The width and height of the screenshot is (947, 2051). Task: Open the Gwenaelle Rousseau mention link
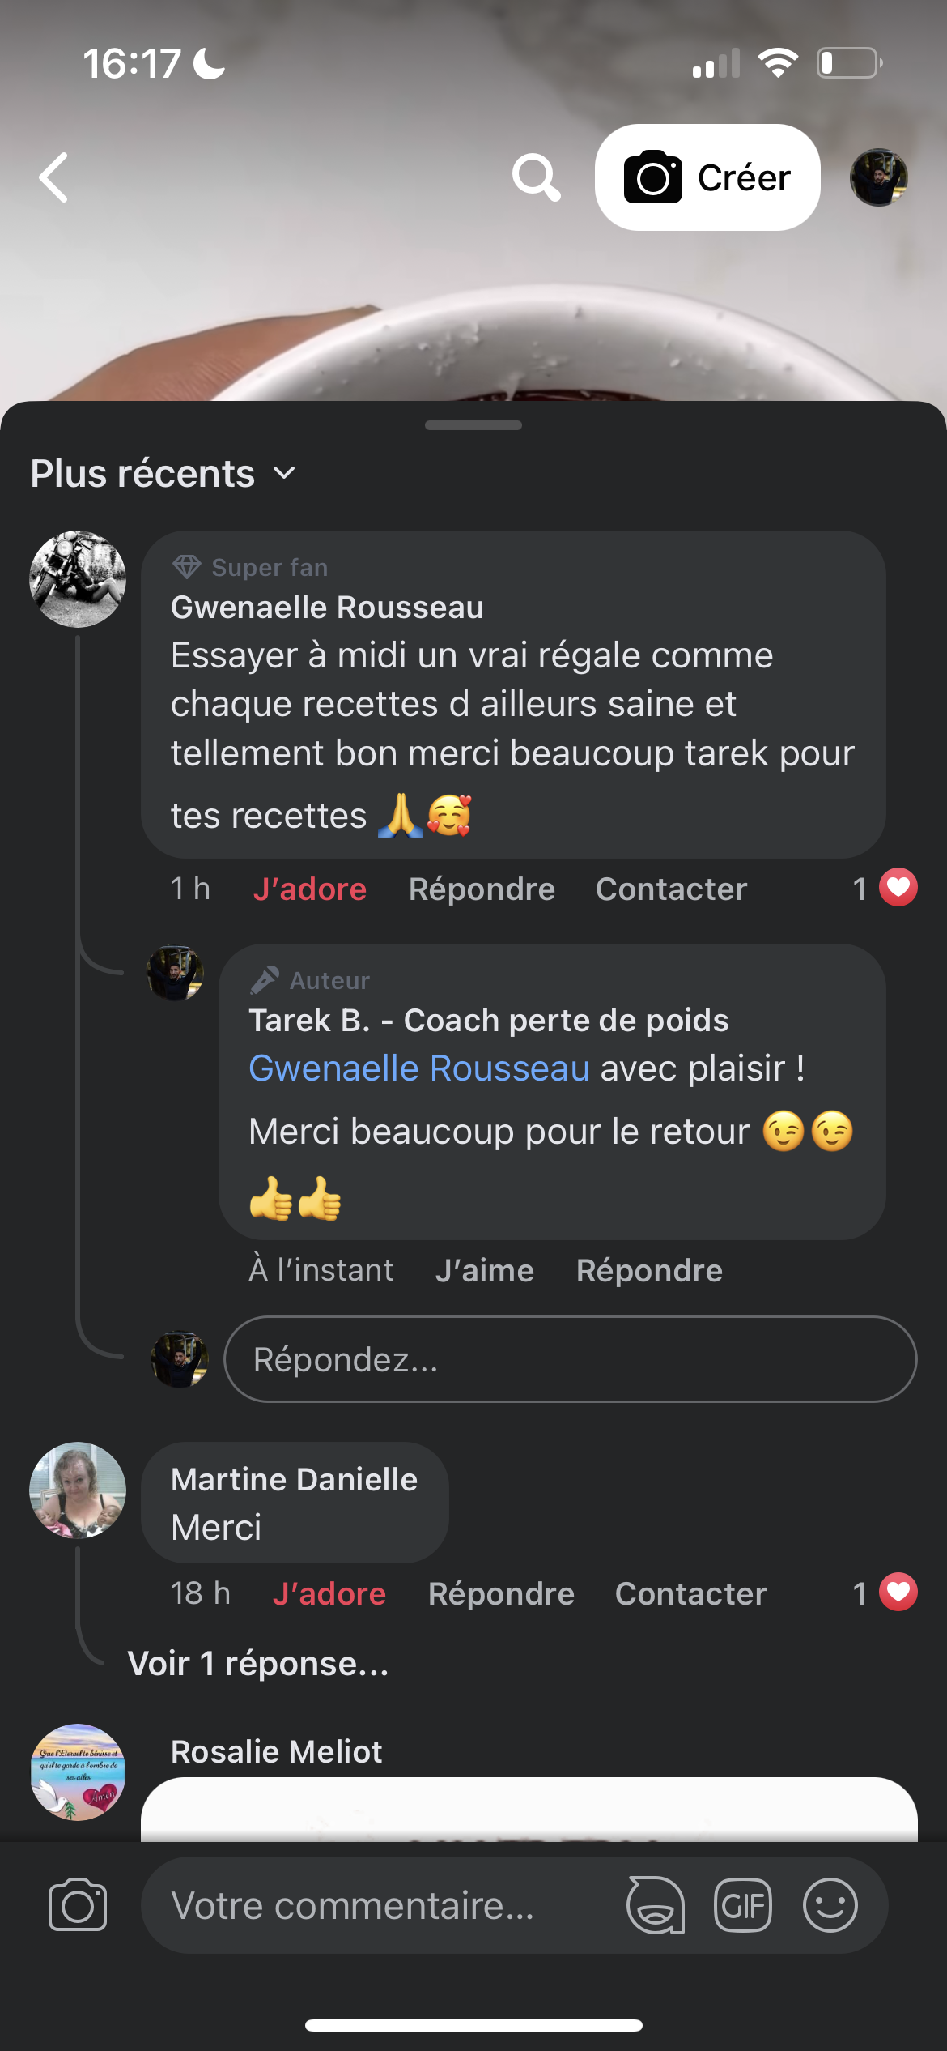pyautogui.click(x=418, y=1068)
